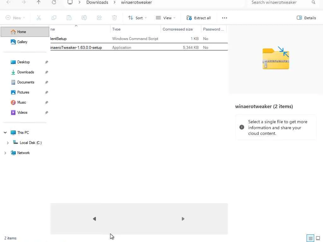Click the Paste clipboard icon
323x242 pixels.
tap(69, 18)
